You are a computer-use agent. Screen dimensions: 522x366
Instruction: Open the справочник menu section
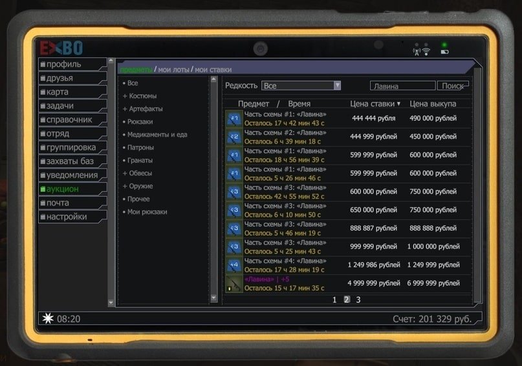72,119
